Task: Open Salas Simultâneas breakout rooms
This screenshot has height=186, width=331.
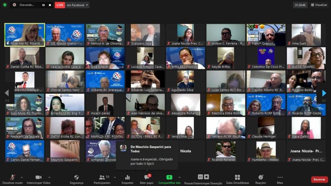Action: click(237, 179)
